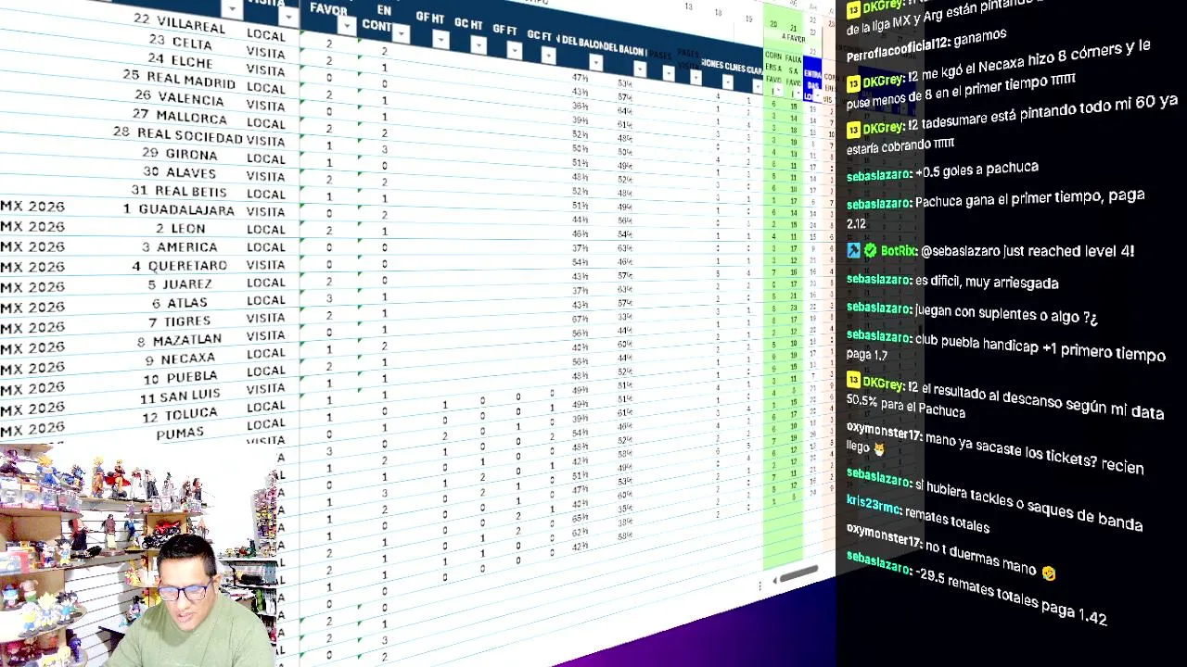This screenshot has width=1187, height=667.
Task: Open the PASES VISITA column filter dropdown
Action: point(696,78)
